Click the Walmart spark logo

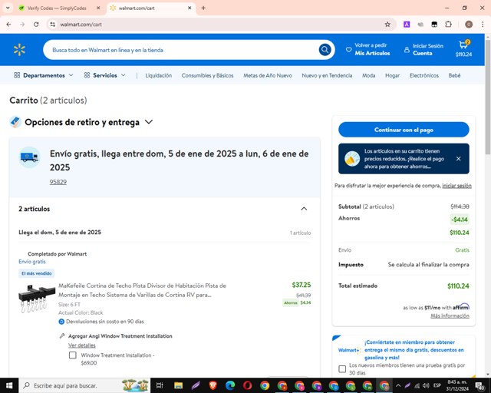coord(19,50)
